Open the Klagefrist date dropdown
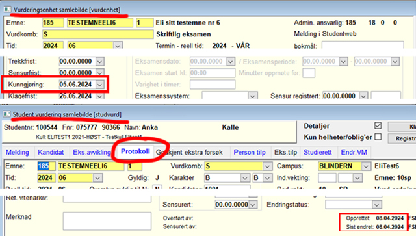The image size is (416, 236). coord(99,96)
